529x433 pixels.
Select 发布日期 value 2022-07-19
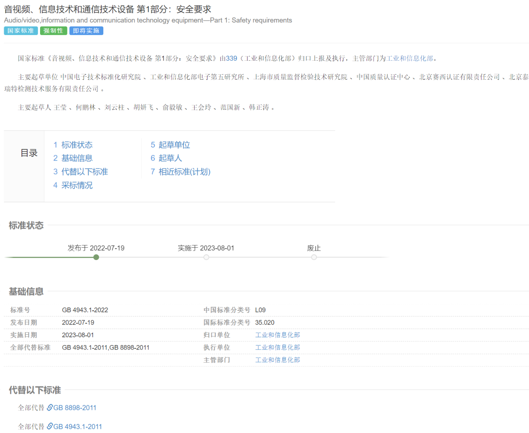click(78, 322)
